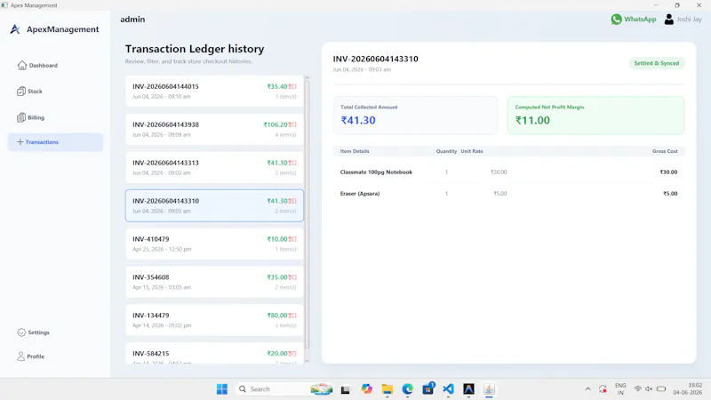Viewport: 711px width, 400px height.
Task: Open the Billing section
Action: tap(31, 117)
